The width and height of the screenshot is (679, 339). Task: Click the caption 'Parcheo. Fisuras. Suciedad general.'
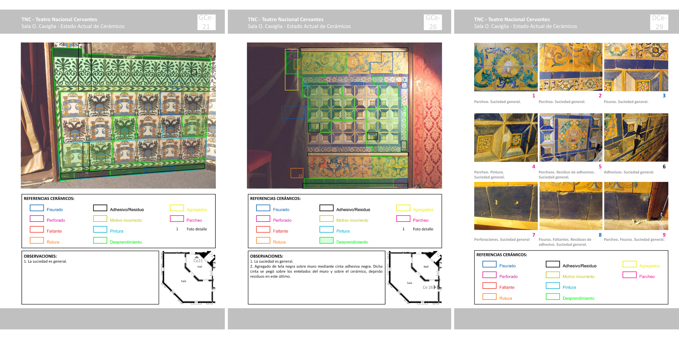(x=634, y=239)
